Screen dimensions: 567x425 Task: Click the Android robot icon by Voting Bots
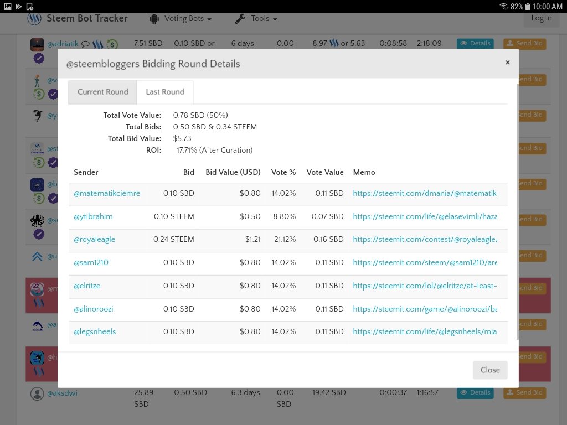coord(154,19)
